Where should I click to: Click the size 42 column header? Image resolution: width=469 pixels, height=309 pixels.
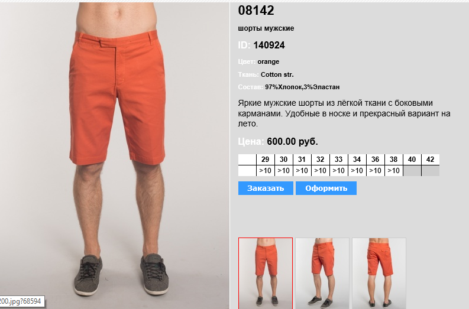tap(431, 160)
